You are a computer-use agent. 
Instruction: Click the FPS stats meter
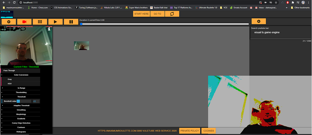tap(7, 14)
